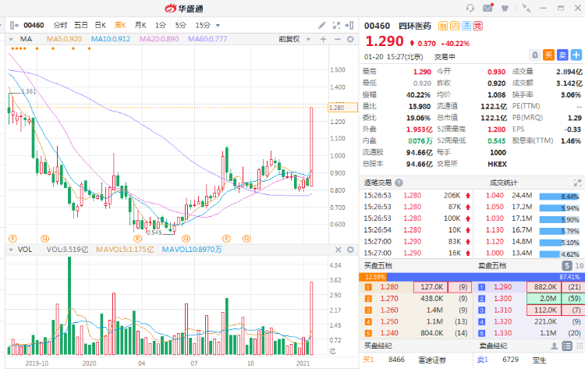Select ask level 2 price 1.300

click(502, 299)
